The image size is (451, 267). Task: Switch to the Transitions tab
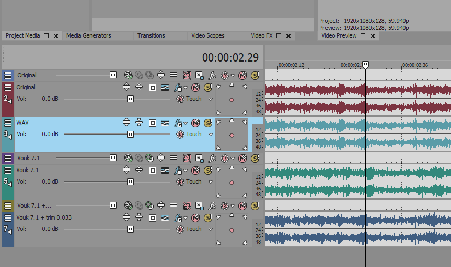click(x=151, y=36)
